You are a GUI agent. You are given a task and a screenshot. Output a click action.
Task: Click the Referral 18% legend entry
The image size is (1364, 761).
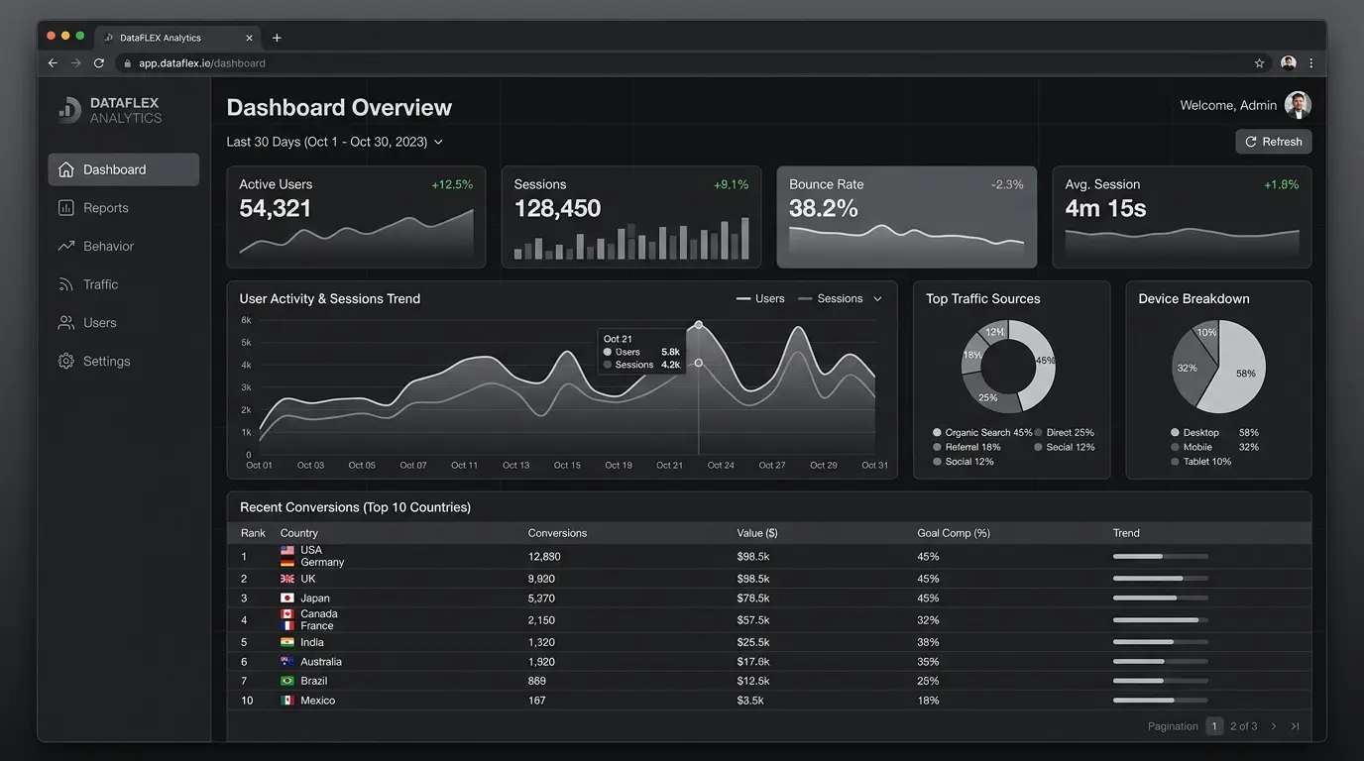(x=966, y=447)
